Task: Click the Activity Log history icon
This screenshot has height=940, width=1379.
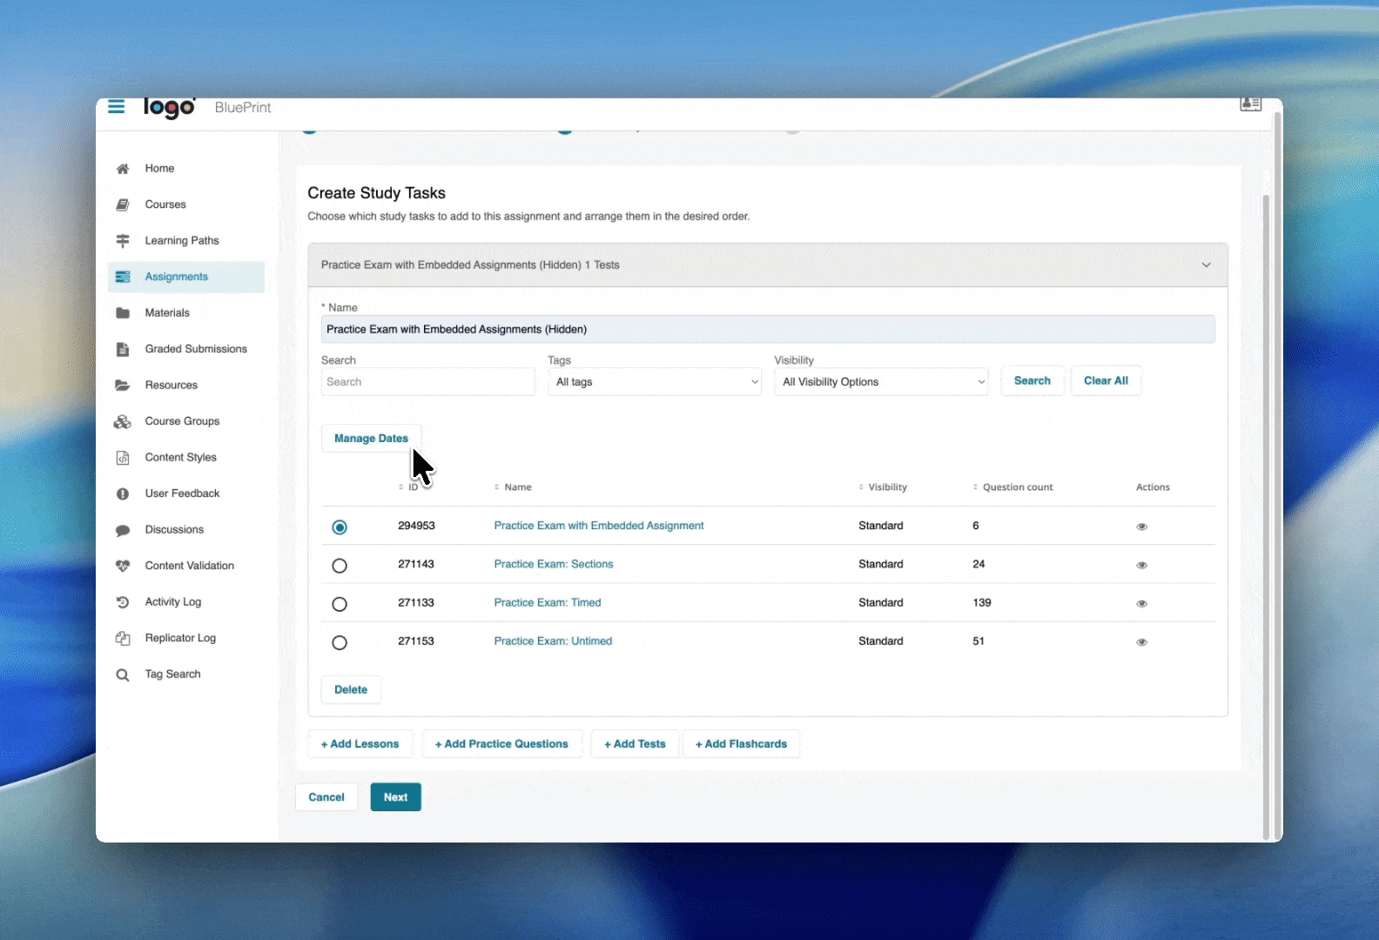Action: pos(123,602)
